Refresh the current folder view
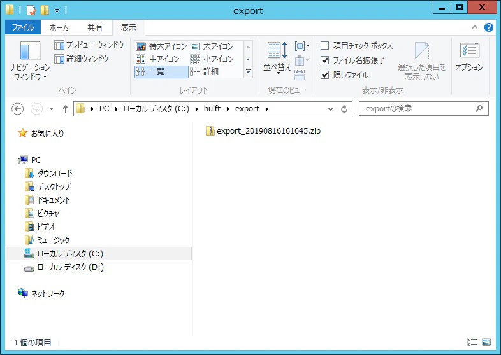The width and height of the screenshot is (501, 355). (x=344, y=109)
